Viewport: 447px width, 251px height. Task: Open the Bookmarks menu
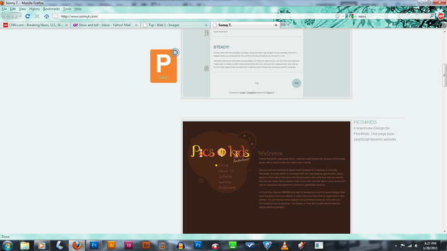[51, 9]
